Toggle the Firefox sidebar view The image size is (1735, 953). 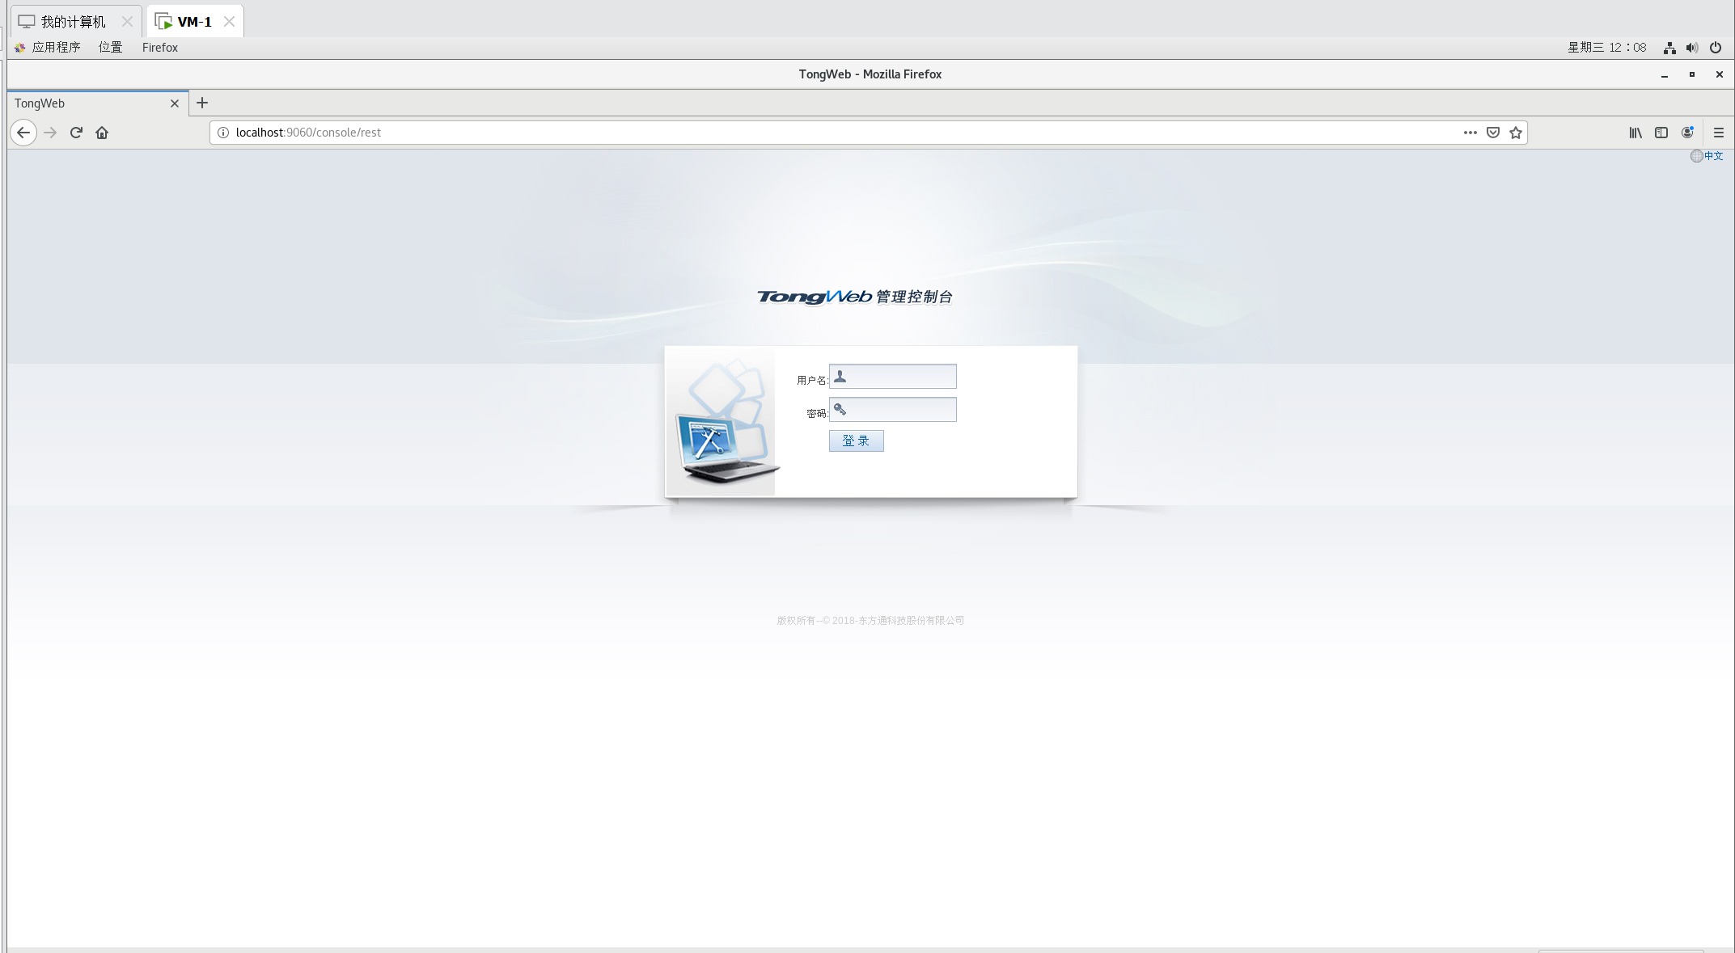[x=1661, y=133]
